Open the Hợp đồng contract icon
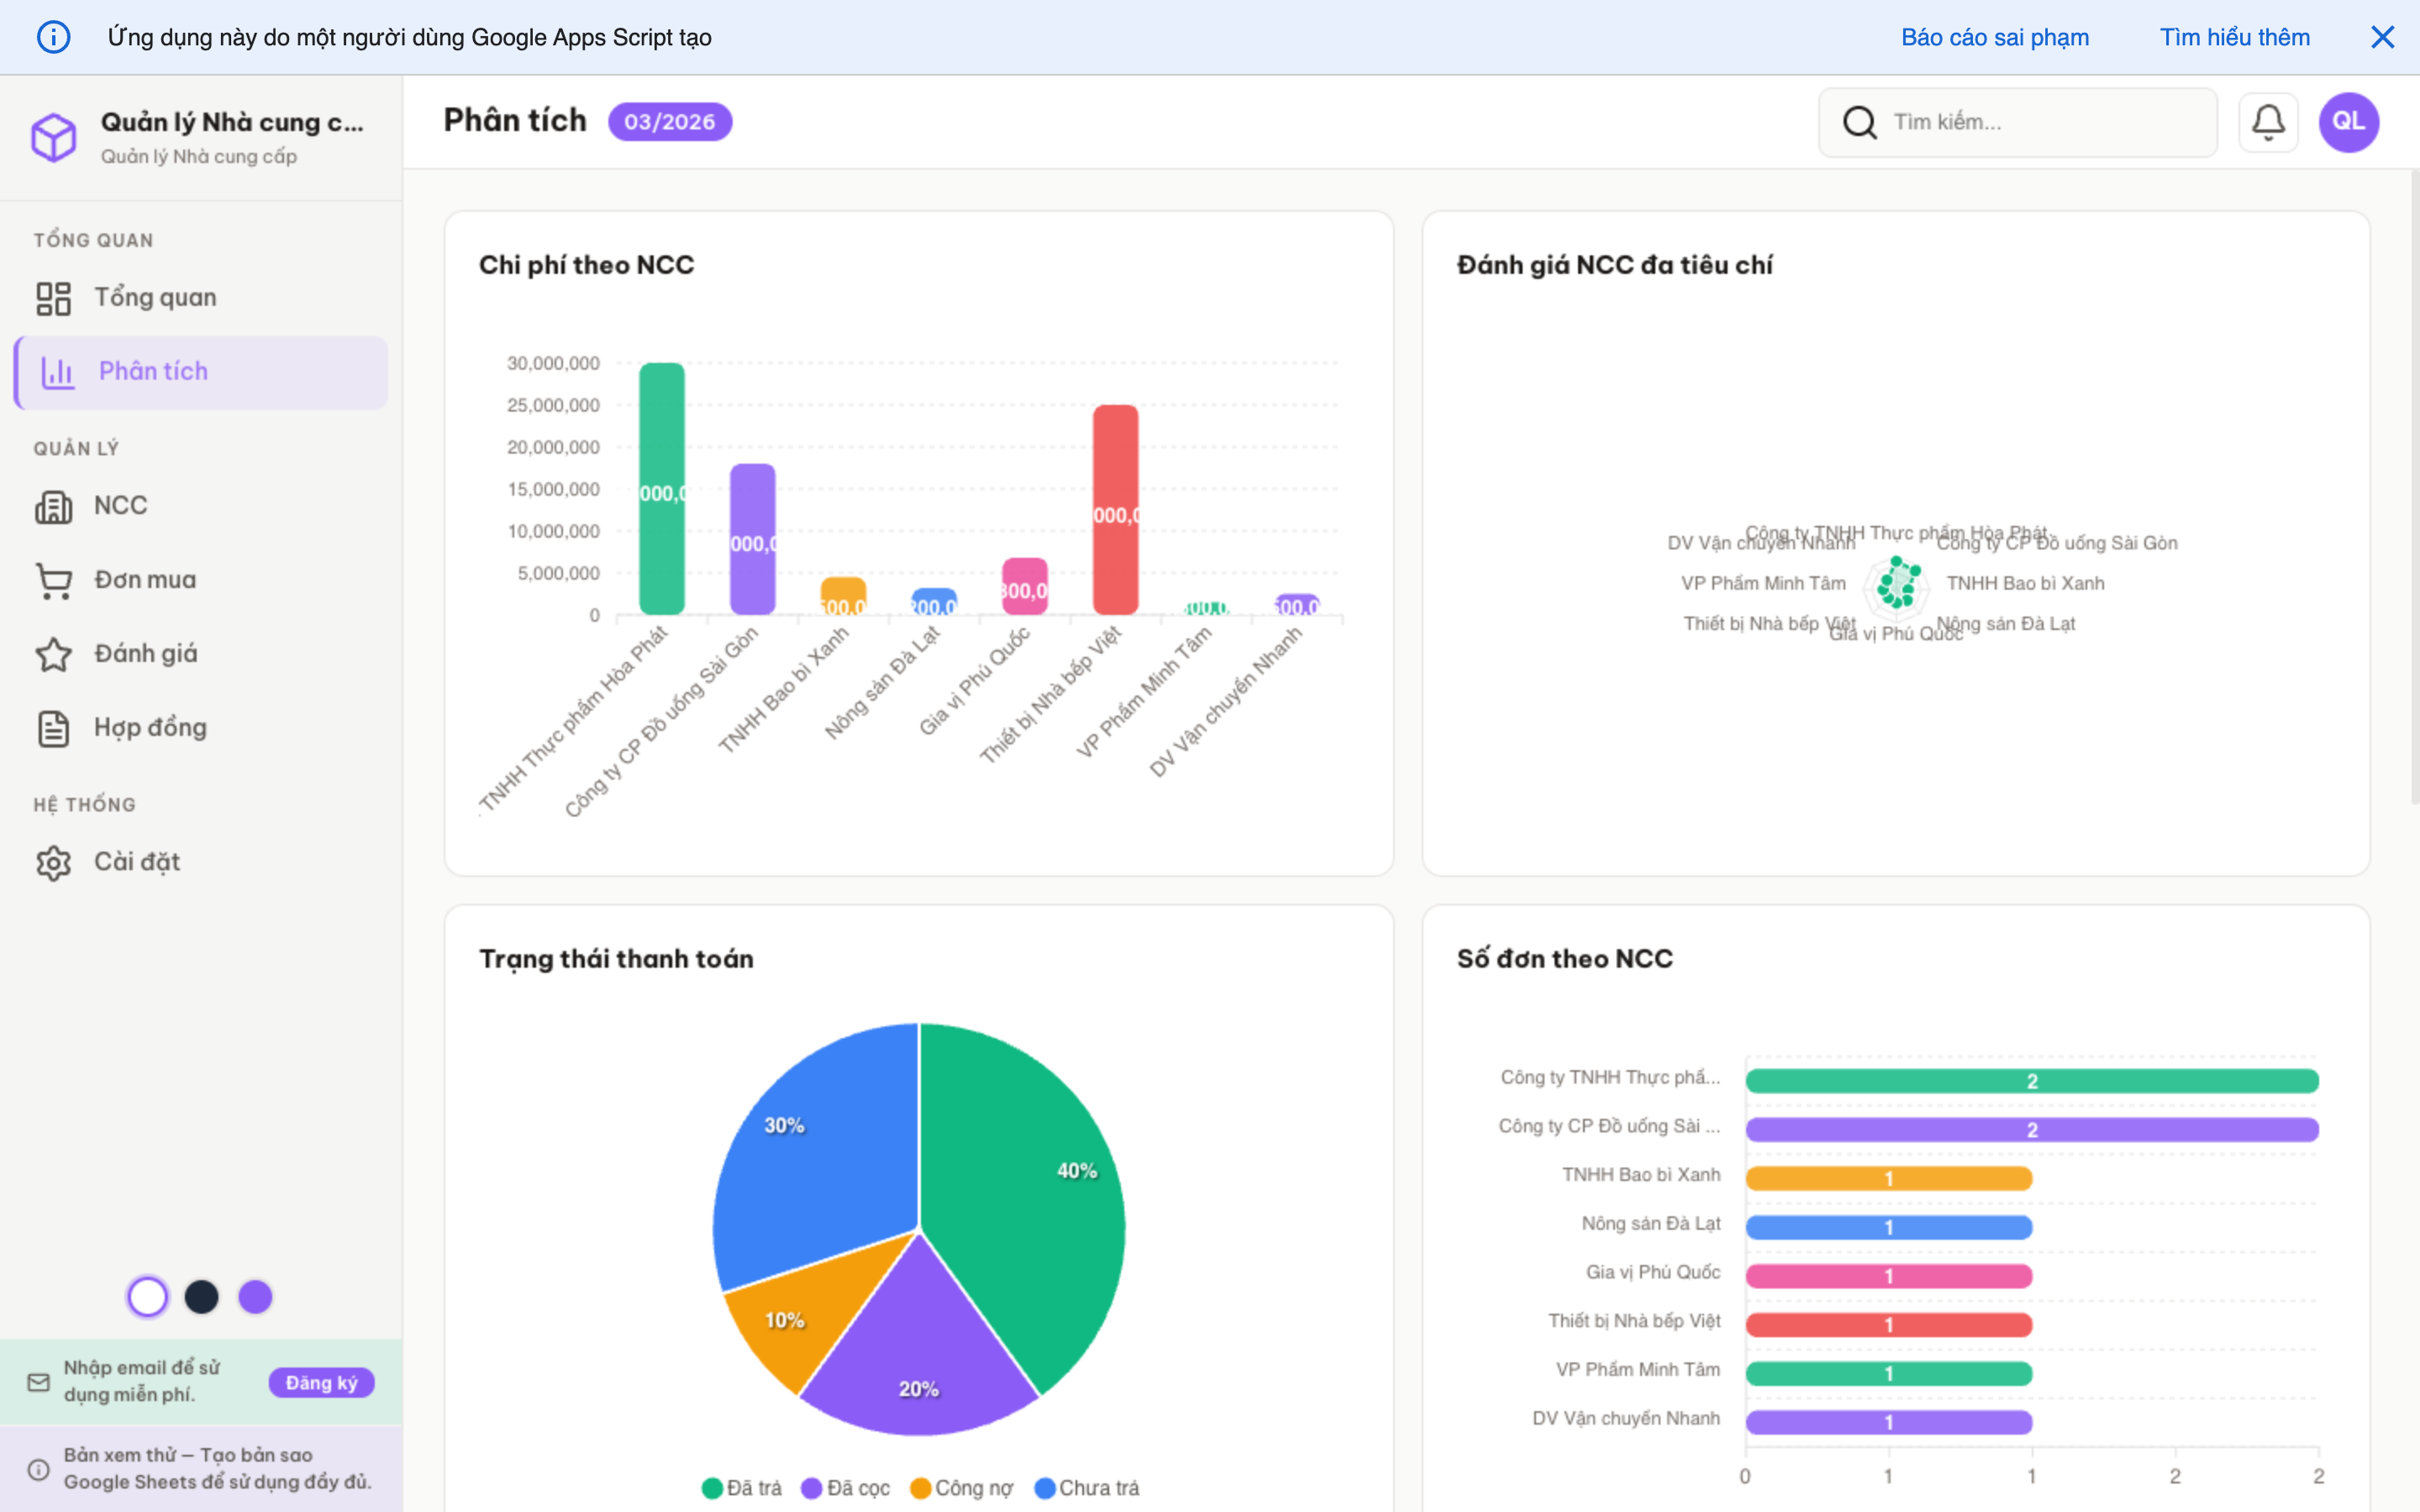Screen dimensions: 2420x1512 coord(54,727)
